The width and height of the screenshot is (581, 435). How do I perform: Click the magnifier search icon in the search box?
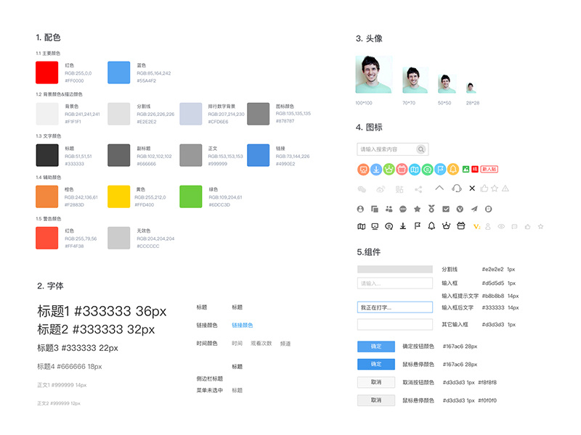tap(420, 149)
